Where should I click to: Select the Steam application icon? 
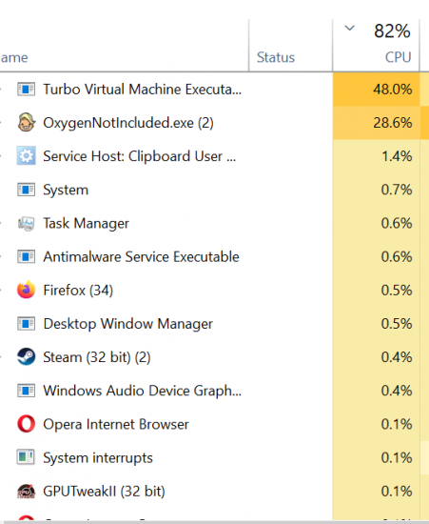26,356
